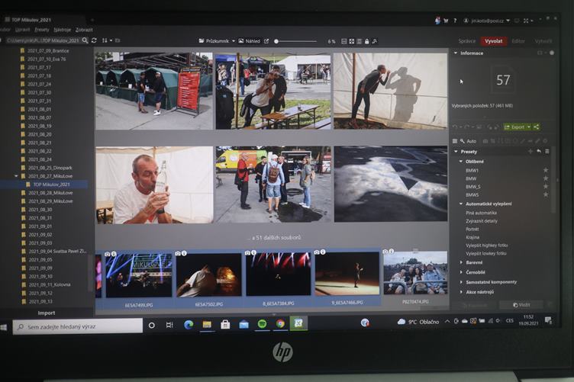This screenshot has height=382, width=574.
Task: Expand the Akce nástrojů group
Action: (x=461, y=292)
